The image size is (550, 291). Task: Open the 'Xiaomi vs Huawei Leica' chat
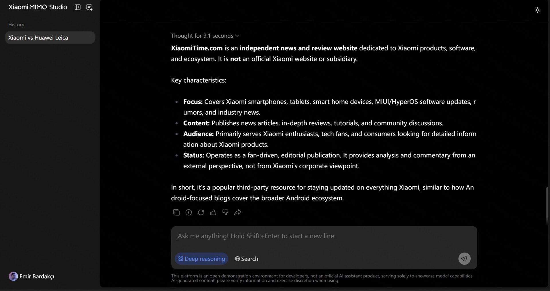pos(50,38)
